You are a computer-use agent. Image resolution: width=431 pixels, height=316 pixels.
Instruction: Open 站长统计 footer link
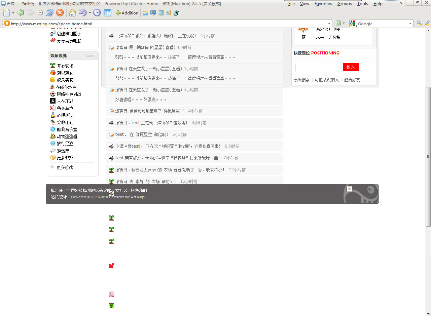59,197
